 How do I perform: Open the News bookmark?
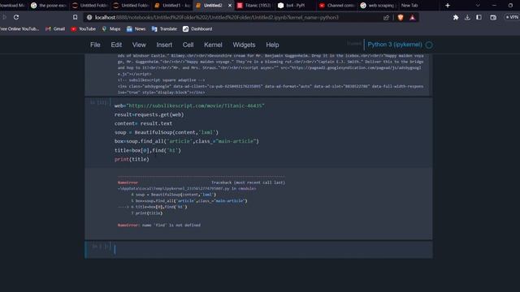pos(136,29)
